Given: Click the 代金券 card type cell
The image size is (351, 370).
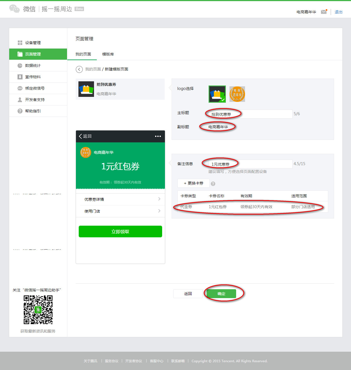Looking at the screenshot, I should pos(186,207).
